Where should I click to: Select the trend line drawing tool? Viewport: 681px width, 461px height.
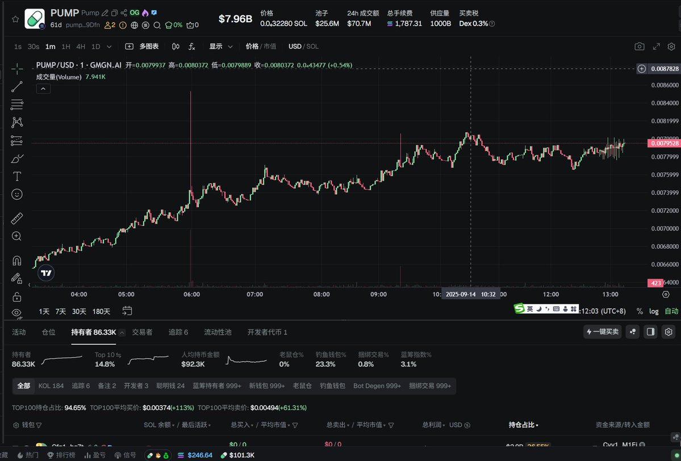[16, 87]
